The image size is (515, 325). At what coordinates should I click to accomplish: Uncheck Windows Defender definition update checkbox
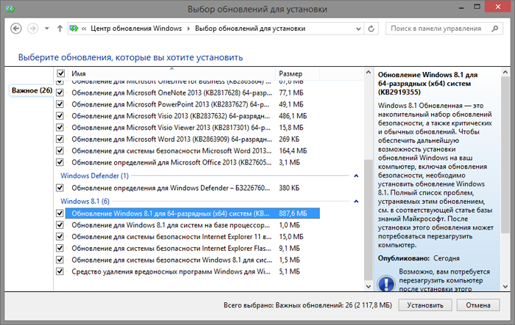60,188
